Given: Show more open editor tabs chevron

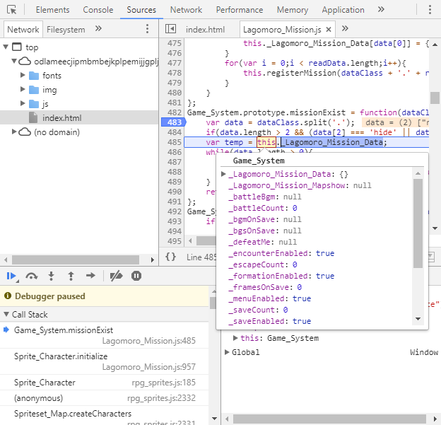Looking at the screenshot, I should [345, 28].
